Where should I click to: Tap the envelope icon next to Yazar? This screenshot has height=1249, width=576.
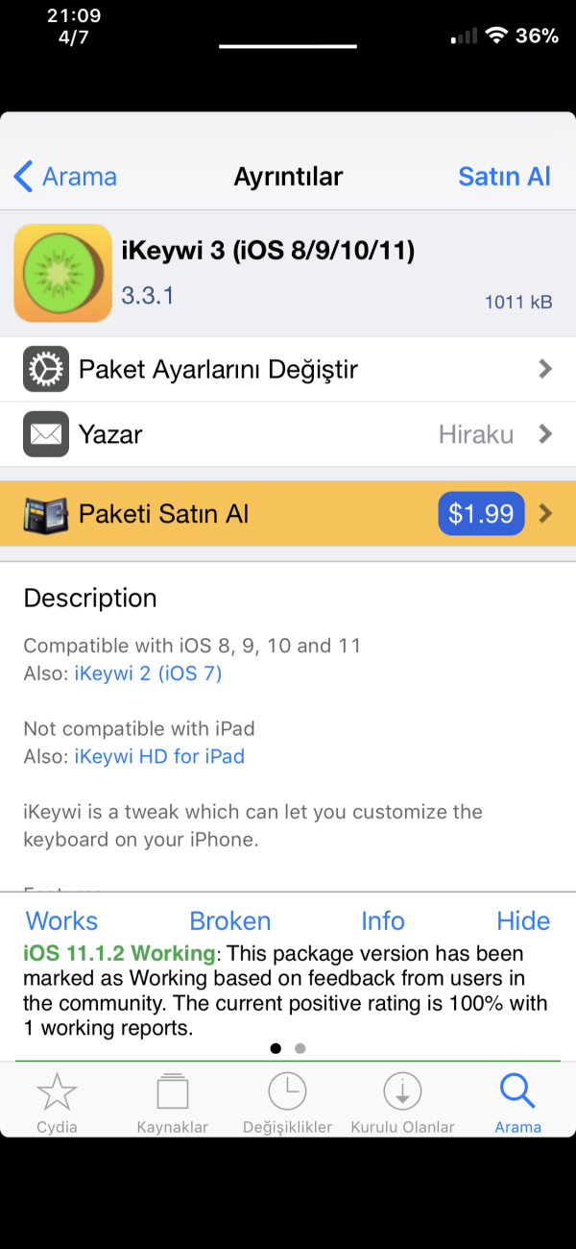(x=46, y=434)
